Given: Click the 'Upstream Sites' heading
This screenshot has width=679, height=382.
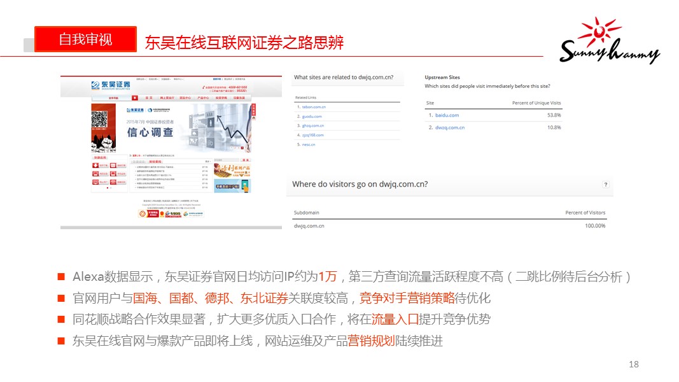Looking at the screenshot, I should tap(442, 78).
